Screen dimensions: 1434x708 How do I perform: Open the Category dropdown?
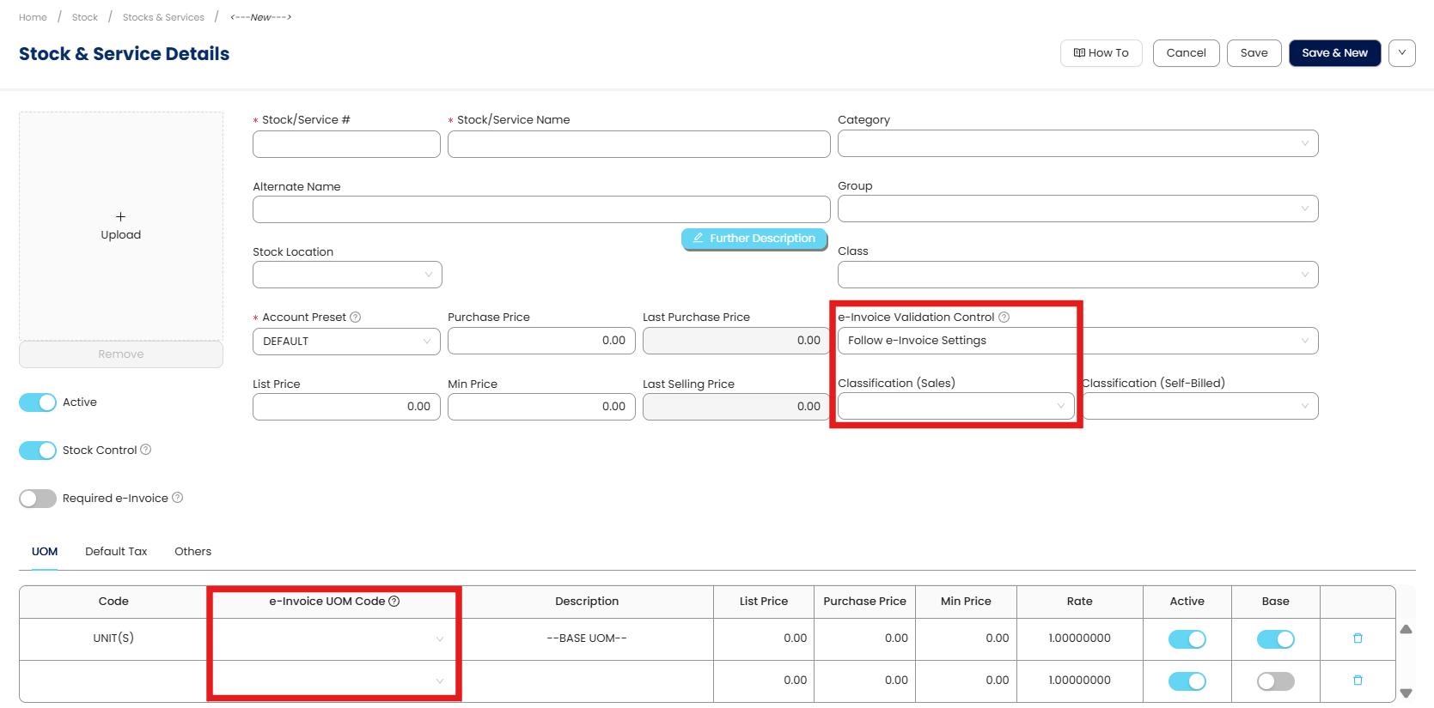[x=1077, y=143]
